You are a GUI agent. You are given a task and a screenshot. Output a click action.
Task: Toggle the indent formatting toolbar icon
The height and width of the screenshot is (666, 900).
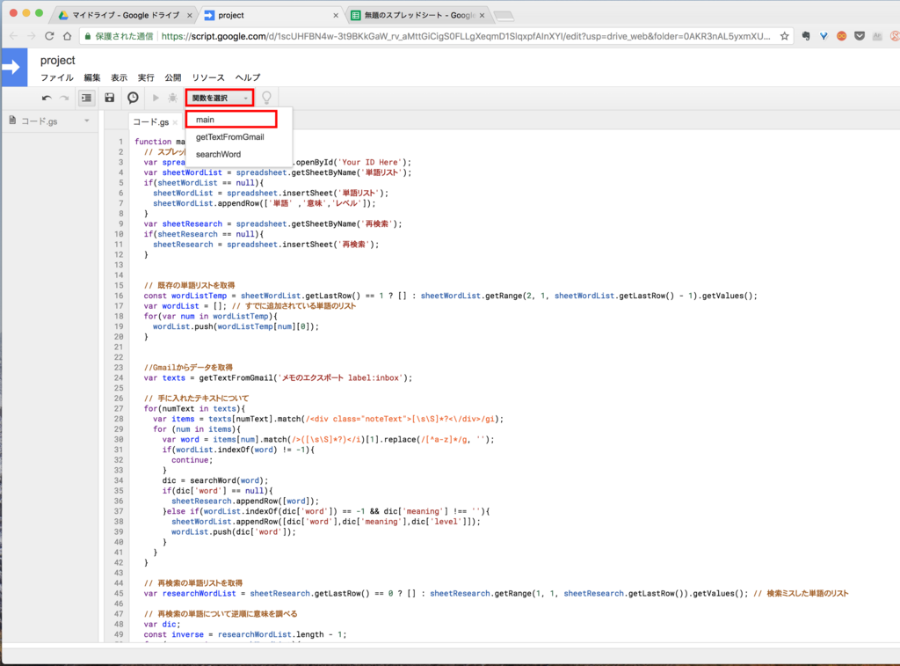click(86, 99)
